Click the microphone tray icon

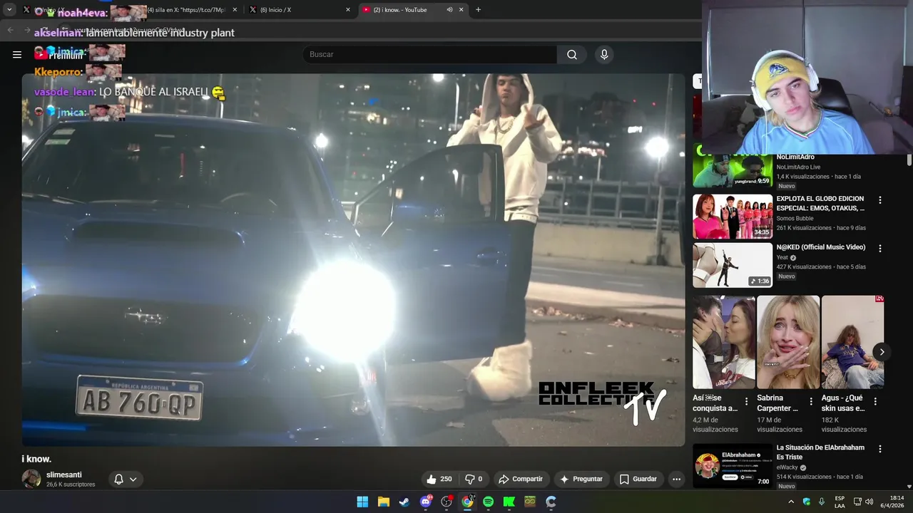pyautogui.click(x=822, y=502)
